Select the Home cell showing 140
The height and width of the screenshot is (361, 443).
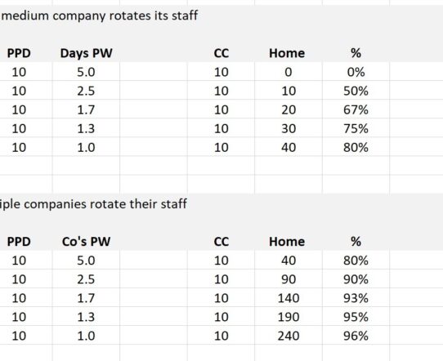tap(289, 298)
